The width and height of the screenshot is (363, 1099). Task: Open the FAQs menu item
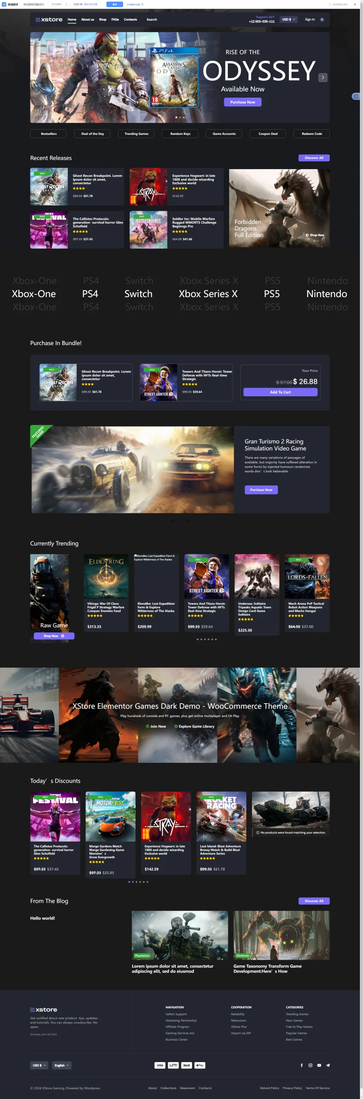coord(115,20)
